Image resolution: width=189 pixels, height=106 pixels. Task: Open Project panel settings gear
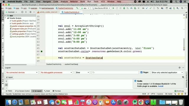[x=30, y=12]
